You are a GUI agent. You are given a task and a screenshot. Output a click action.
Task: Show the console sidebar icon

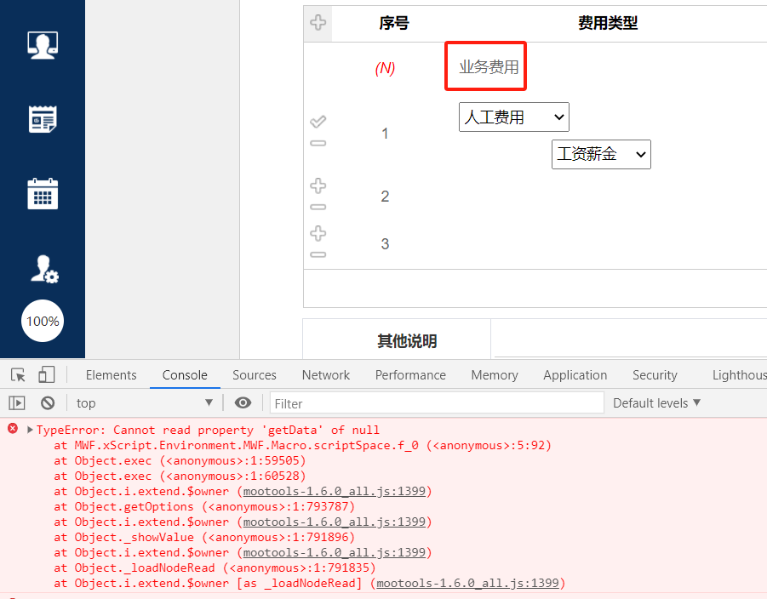17,403
